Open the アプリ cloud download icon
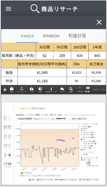This screenshot has width=107, height=187. pyautogui.click(x=32, y=90)
